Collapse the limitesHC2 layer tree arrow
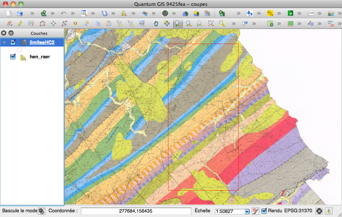The image size is (342, 217). tap(5, 42)
